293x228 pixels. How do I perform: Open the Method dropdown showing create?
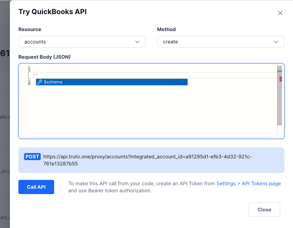(x=221, y=42)
